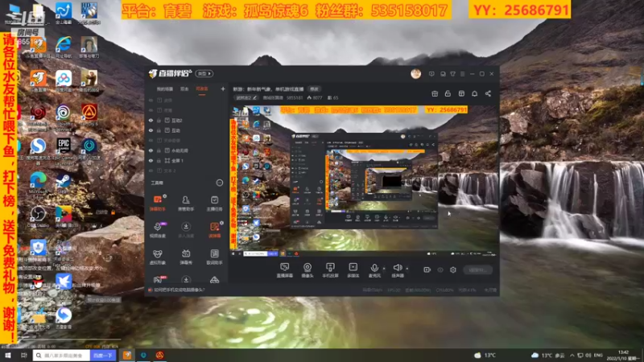Click the 百度一下 search button in taskbar
This screenshot has width=644, height=362.
tap(103, 356)
